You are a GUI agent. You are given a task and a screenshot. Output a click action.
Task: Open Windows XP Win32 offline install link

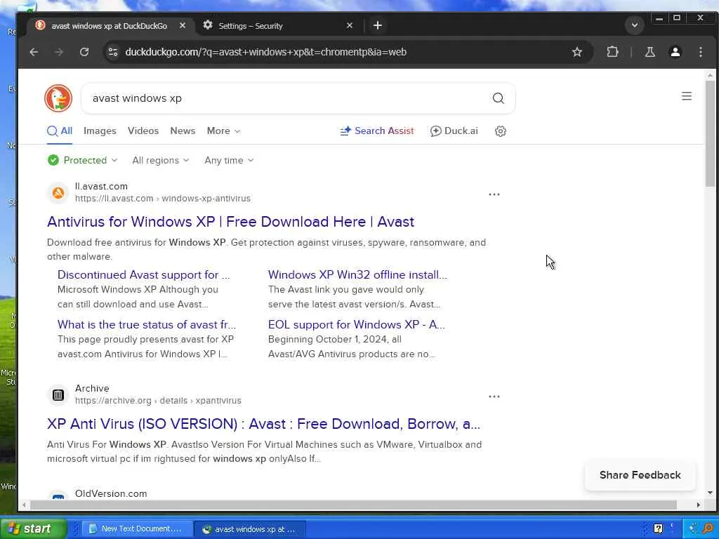[357, 275]
